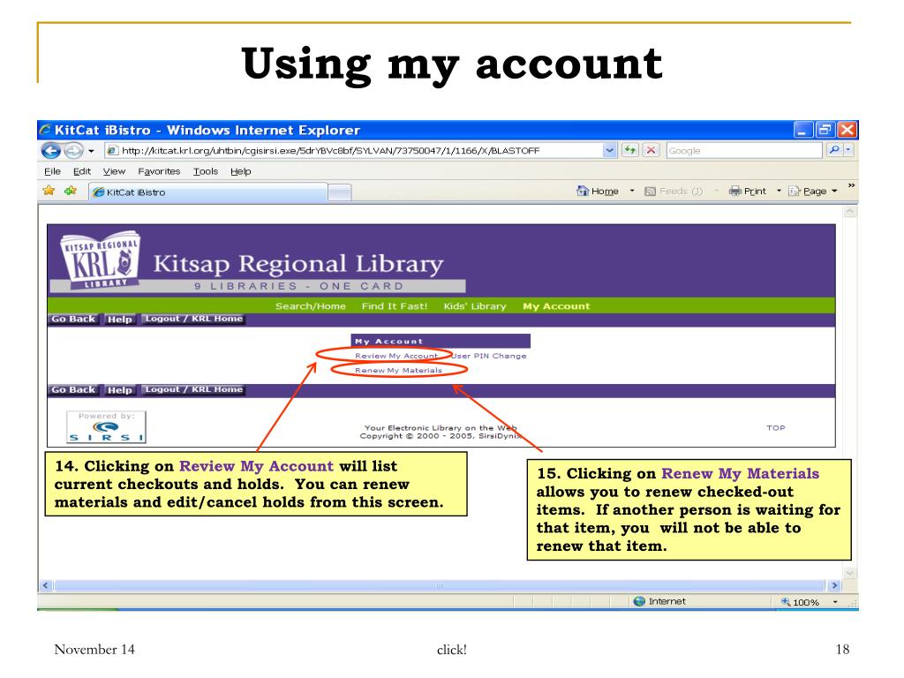Open the Find It Fast! link
The height and width of the screenshot is (678, 904).
395,306
